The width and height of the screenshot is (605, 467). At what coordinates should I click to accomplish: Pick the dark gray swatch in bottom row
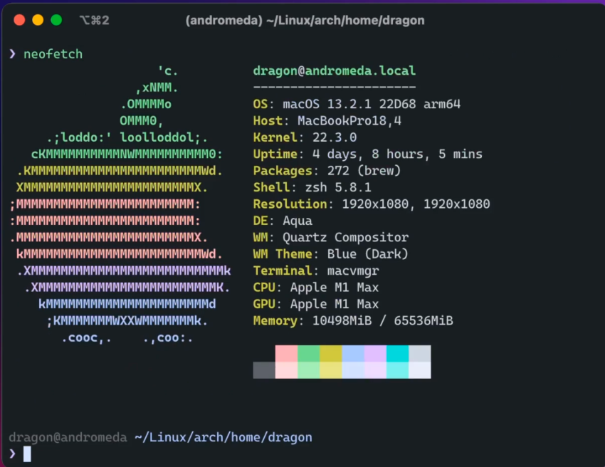click(264, 370)
